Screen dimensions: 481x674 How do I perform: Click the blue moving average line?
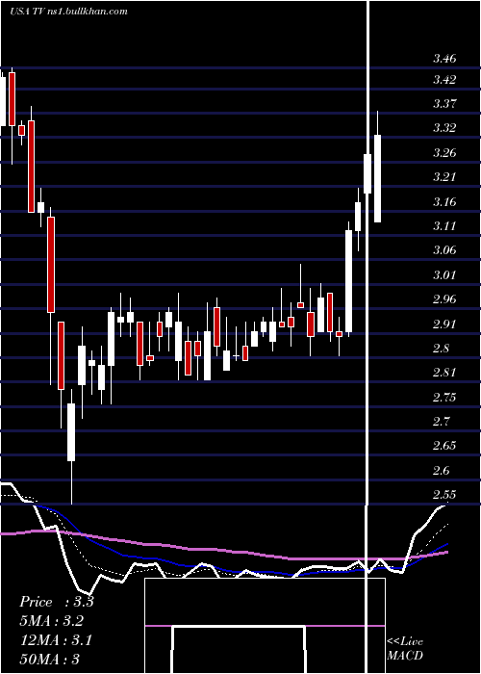[240, 572]
